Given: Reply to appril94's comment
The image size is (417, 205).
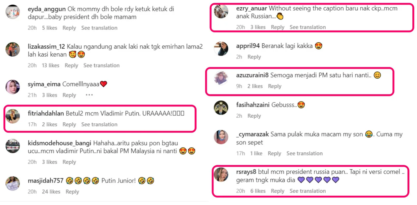Looking at the screenshot, I should (x=254, y=57).
